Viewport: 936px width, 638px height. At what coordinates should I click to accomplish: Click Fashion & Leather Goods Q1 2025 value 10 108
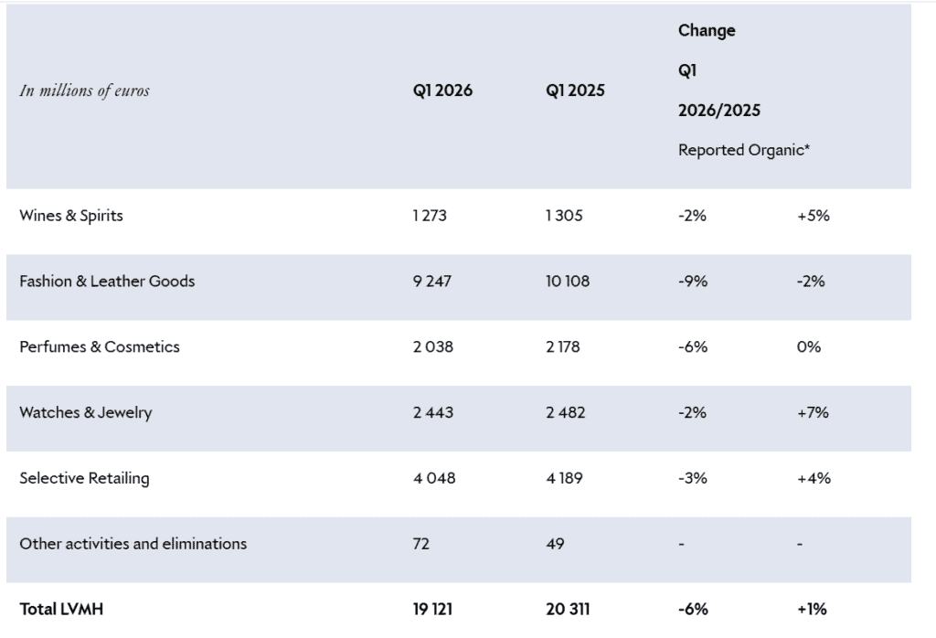[x=568, y=281]
